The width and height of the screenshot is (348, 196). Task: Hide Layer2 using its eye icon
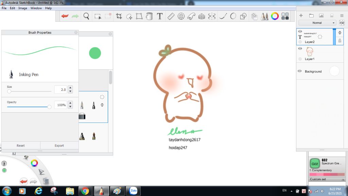point(300,31)
